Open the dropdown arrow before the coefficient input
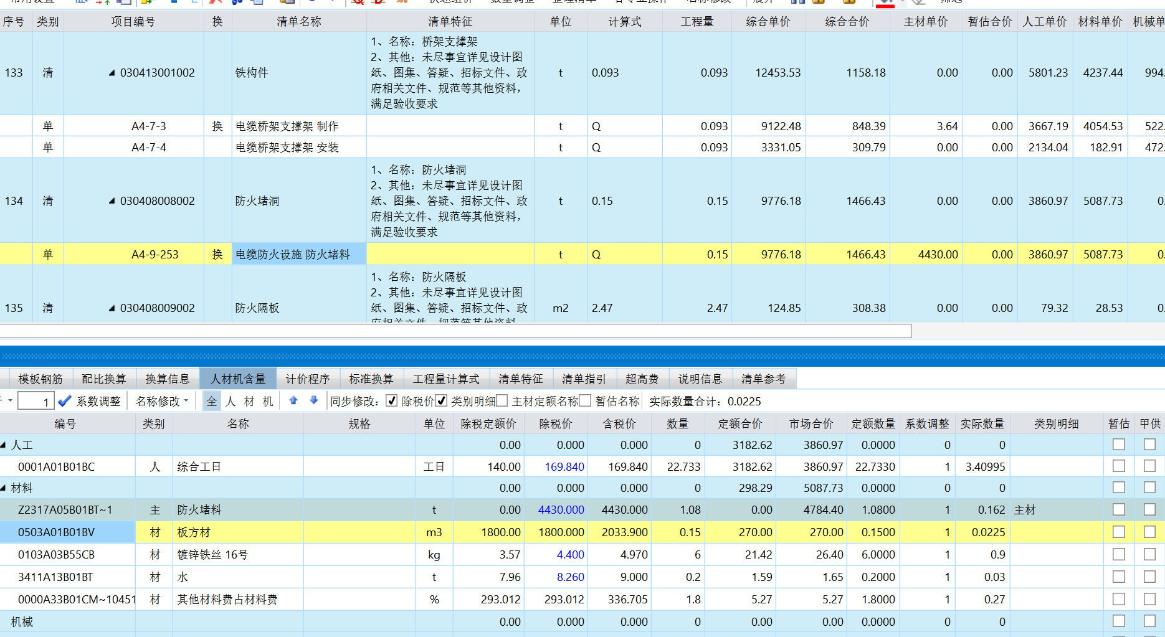This screenshot has height=637, width=1165. (10, 400)
